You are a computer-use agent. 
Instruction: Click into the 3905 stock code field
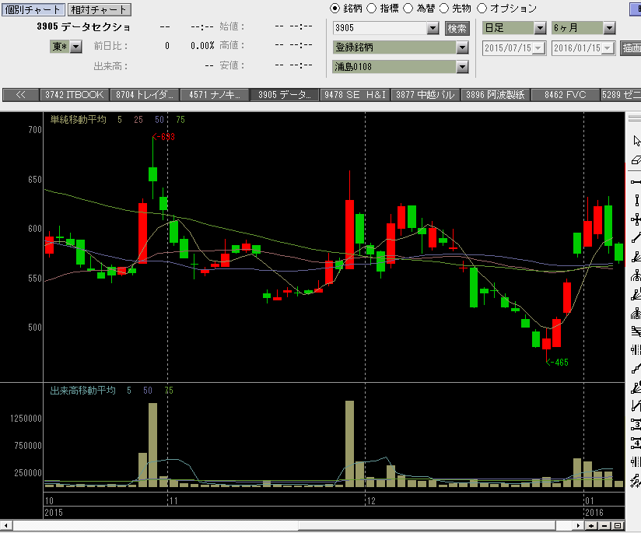(x=380, y=28)
